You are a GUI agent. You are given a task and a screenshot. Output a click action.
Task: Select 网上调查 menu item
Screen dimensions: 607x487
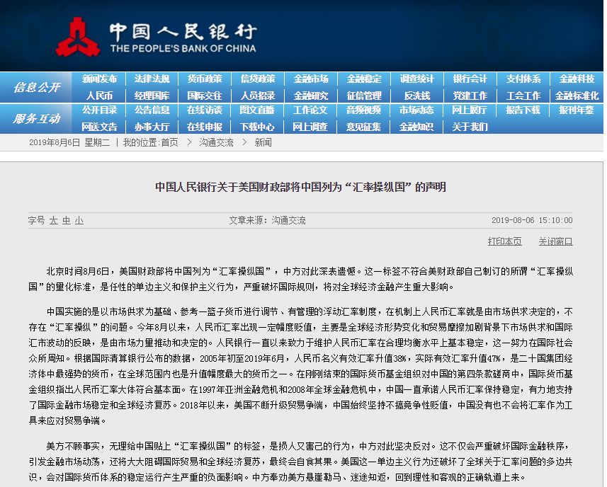pyautogui.click(x=310, y=127)
